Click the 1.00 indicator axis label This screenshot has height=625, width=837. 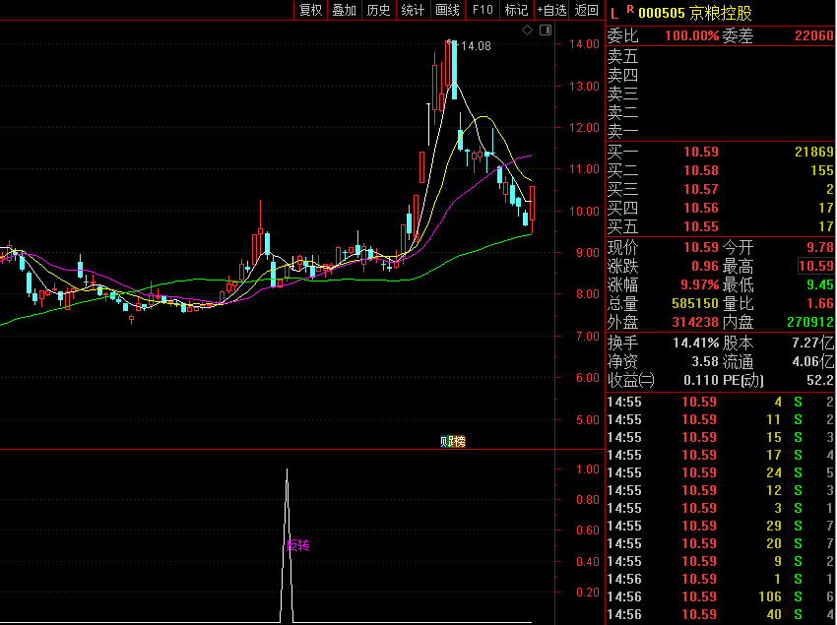[587, 469]
